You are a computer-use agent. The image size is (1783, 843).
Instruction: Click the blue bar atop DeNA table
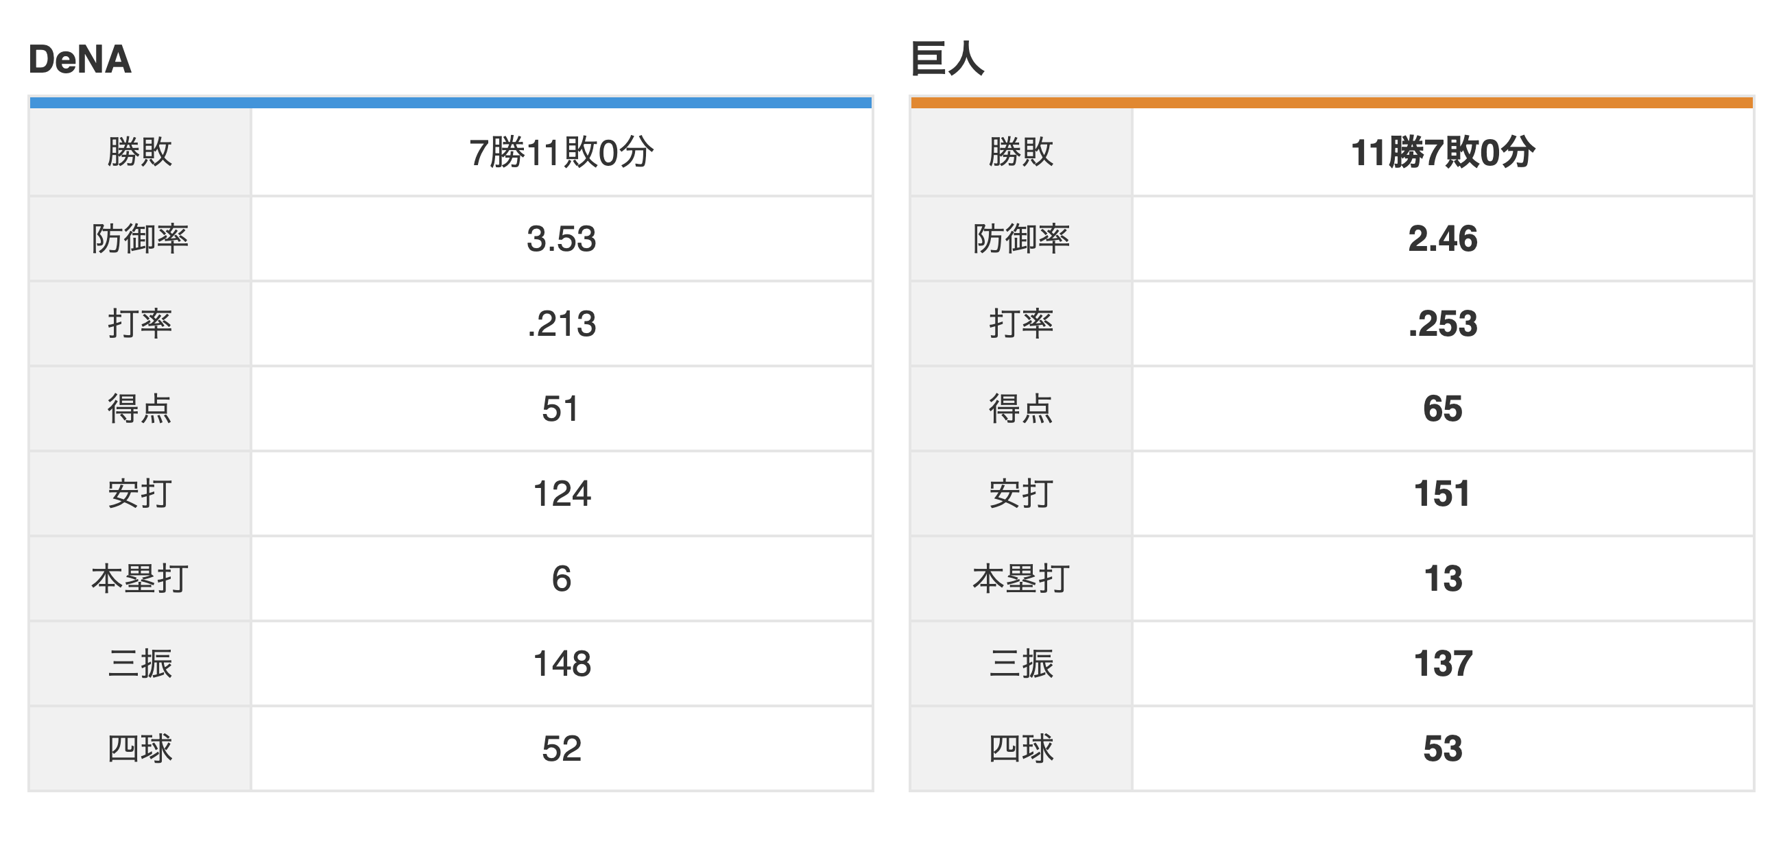451,103
